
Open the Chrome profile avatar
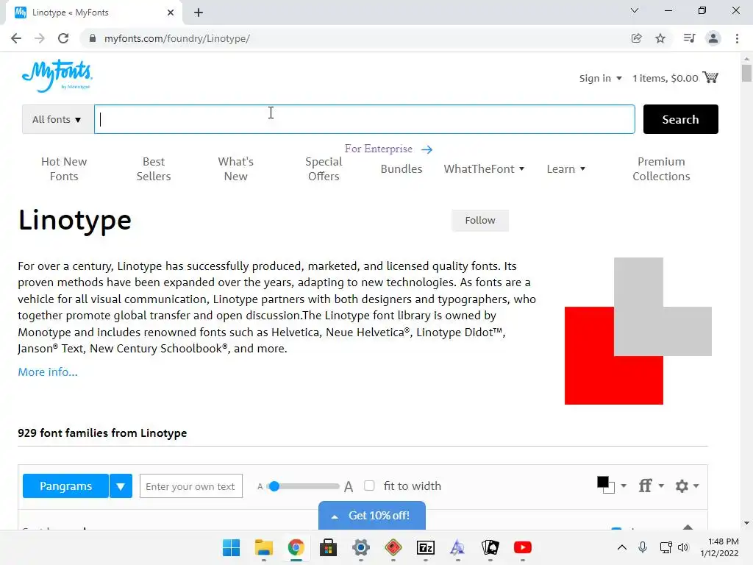coord(713,38)
